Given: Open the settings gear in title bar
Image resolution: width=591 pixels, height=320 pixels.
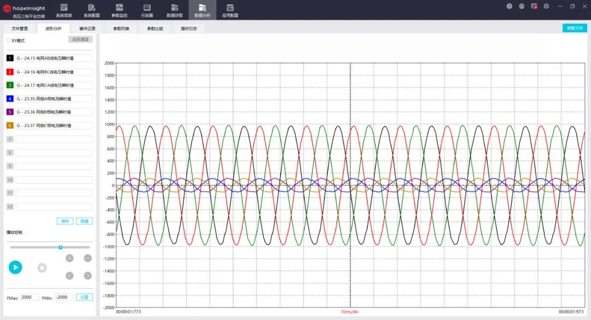Looking at the screenshot, I should [546, 6].
